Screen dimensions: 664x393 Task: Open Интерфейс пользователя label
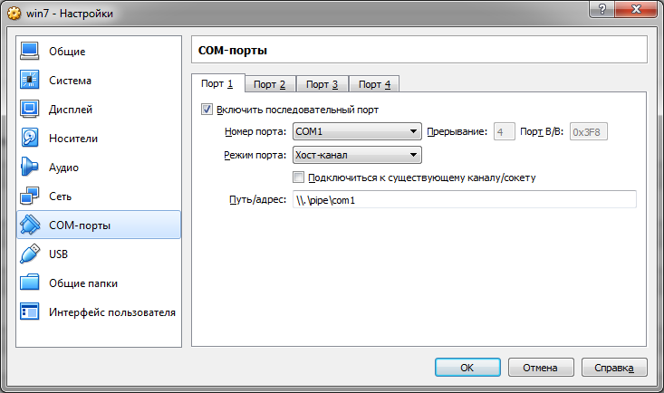point(111,312)
